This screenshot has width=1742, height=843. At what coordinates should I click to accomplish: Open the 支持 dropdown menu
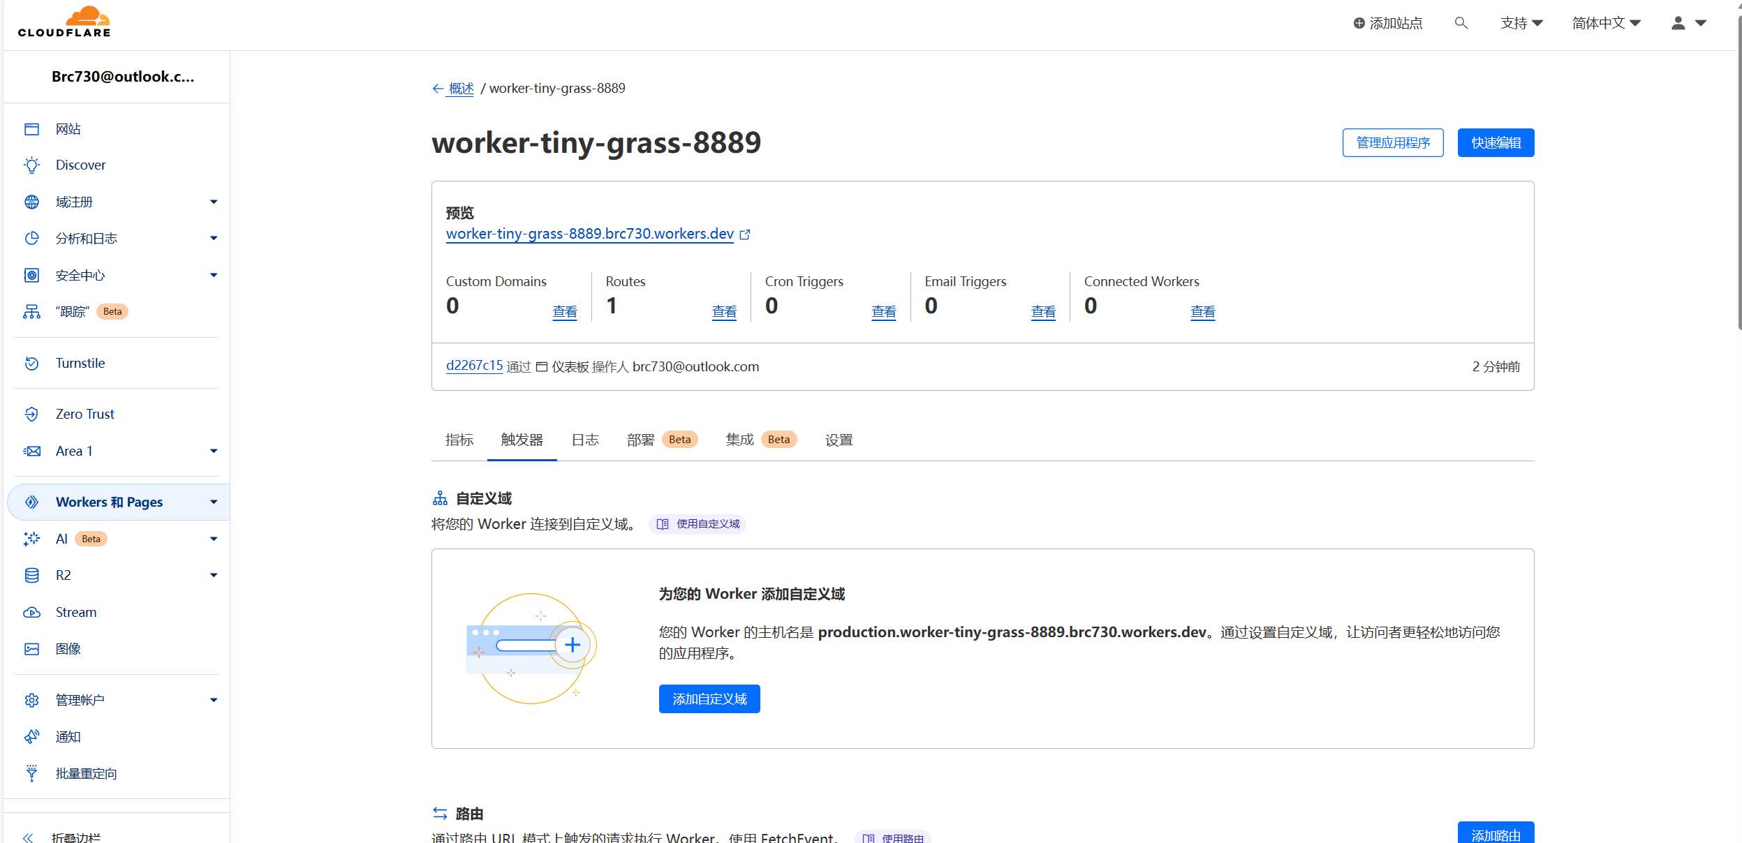coord(1522,23)
